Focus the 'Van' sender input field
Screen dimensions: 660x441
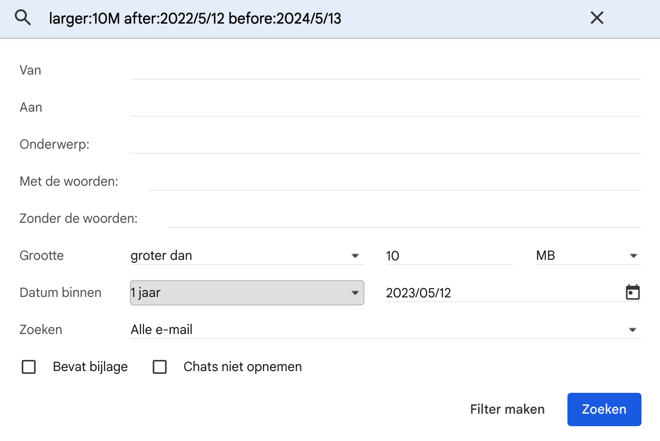[x=385, y=70]
